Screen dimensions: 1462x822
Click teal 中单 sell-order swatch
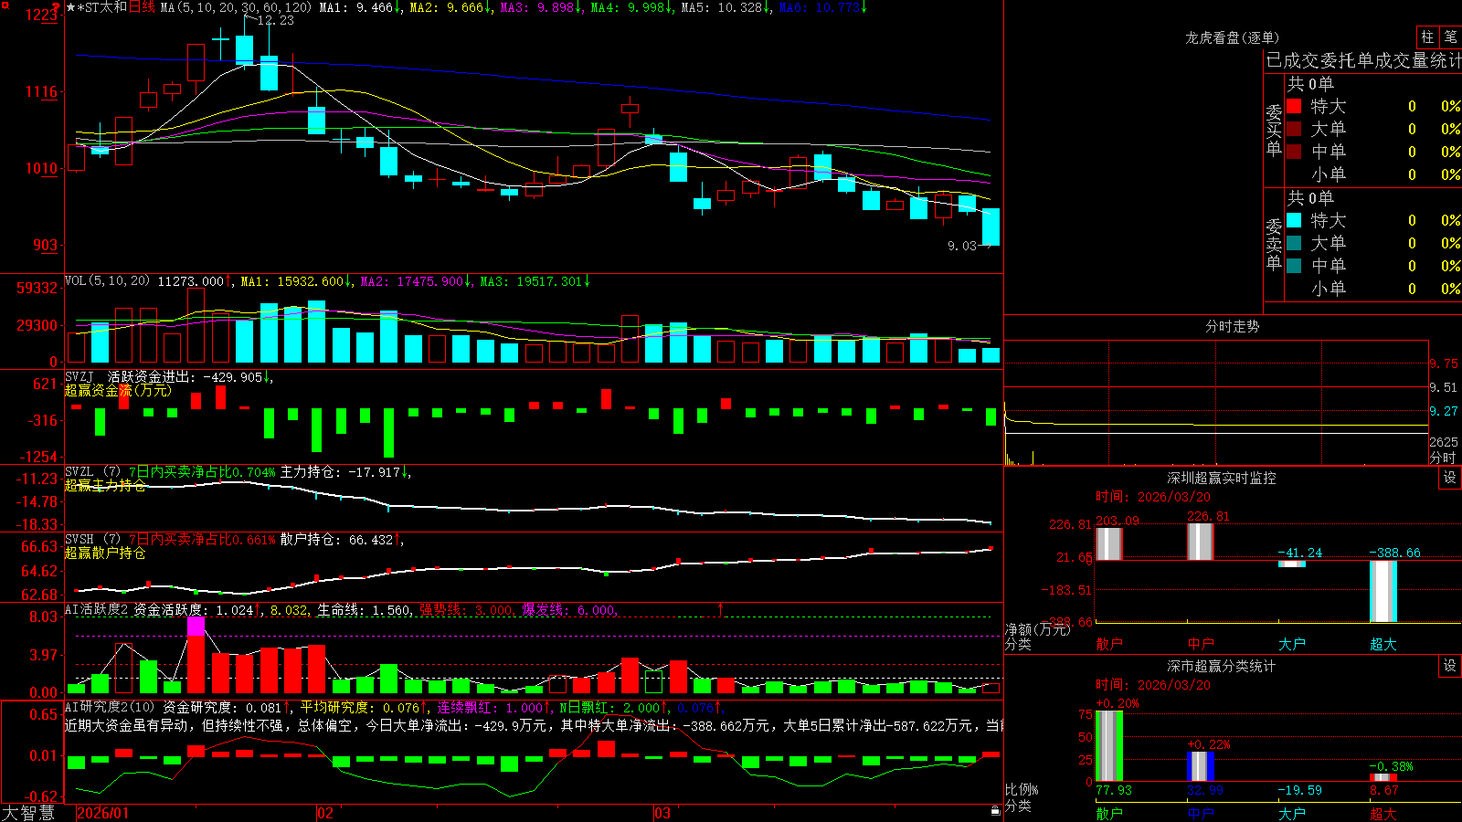(1294, 266)
